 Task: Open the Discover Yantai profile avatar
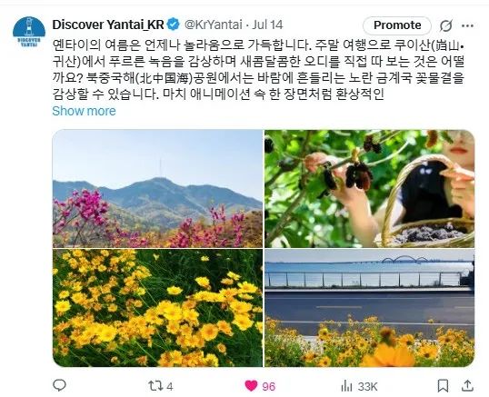[29, 33]
